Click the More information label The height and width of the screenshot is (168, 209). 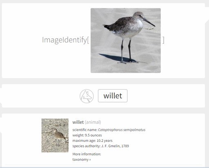pos(87,154)
